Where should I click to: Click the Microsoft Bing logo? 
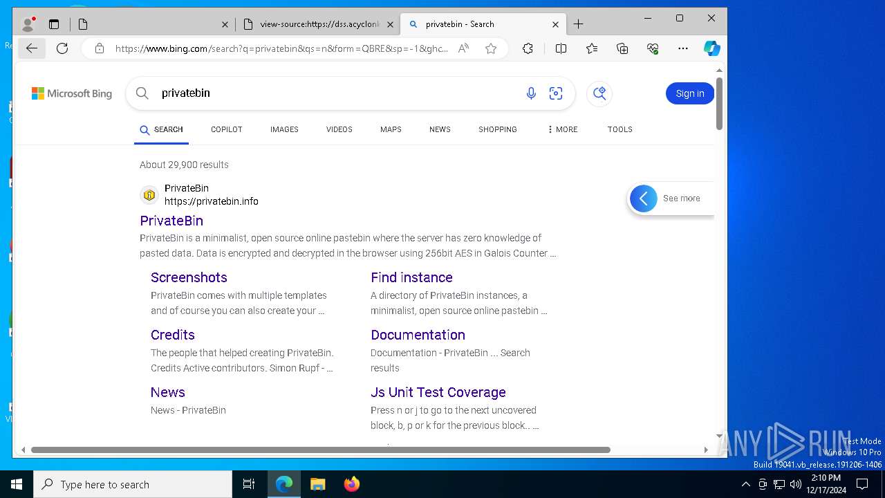pos(72,93)
